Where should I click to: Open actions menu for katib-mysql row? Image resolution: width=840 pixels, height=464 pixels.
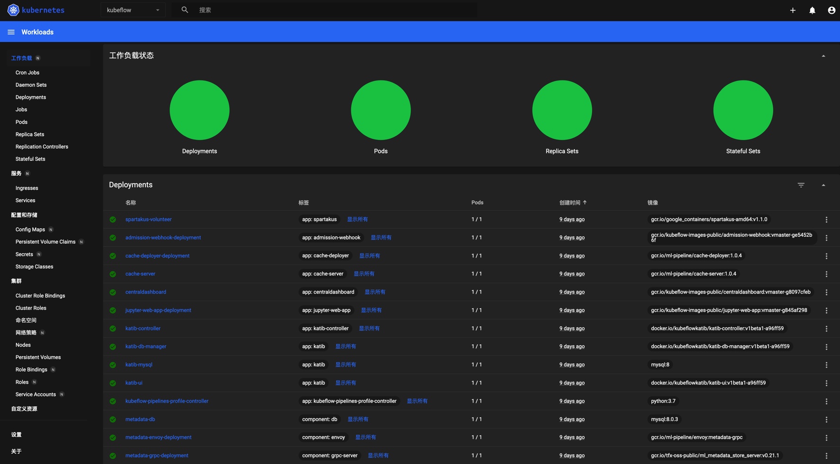pos(826,365)
